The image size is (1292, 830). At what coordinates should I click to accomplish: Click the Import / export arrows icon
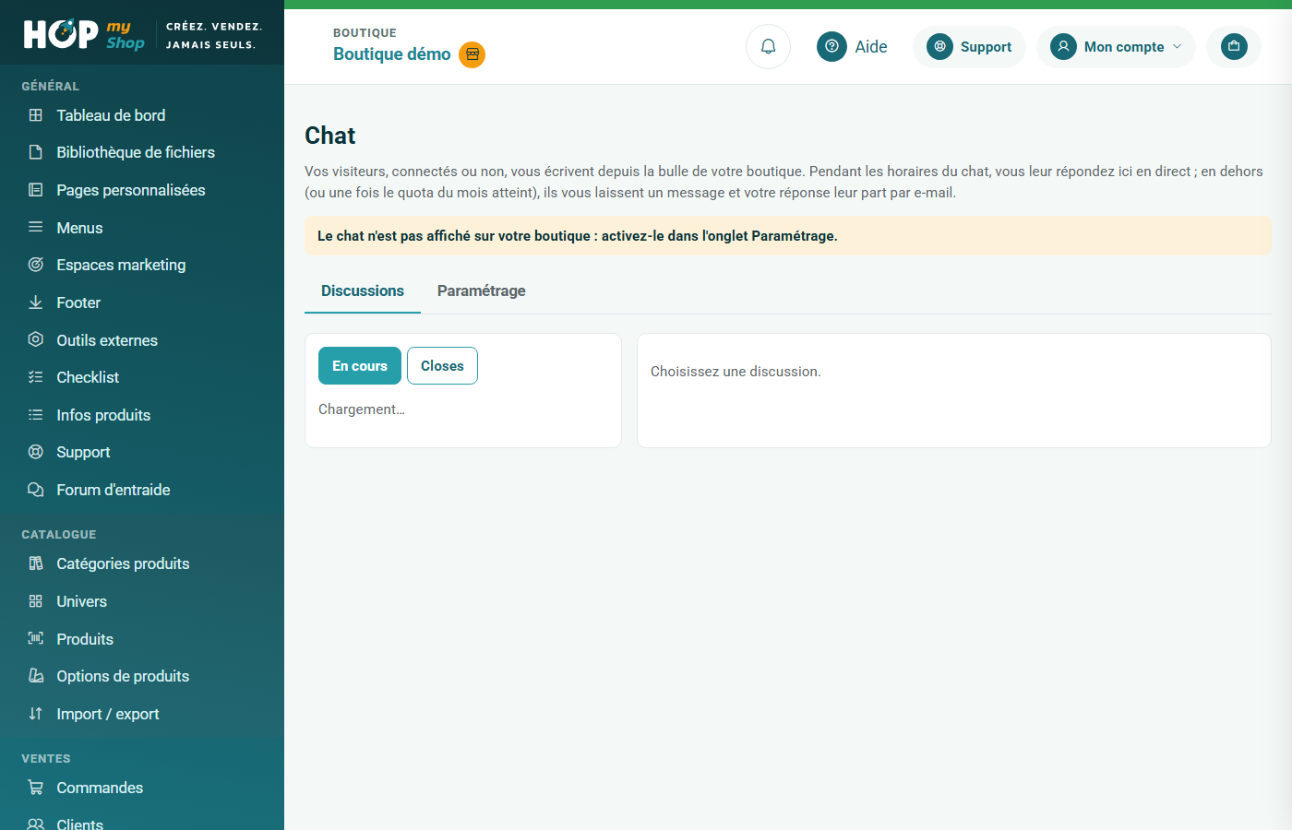[x=36, y=714]
